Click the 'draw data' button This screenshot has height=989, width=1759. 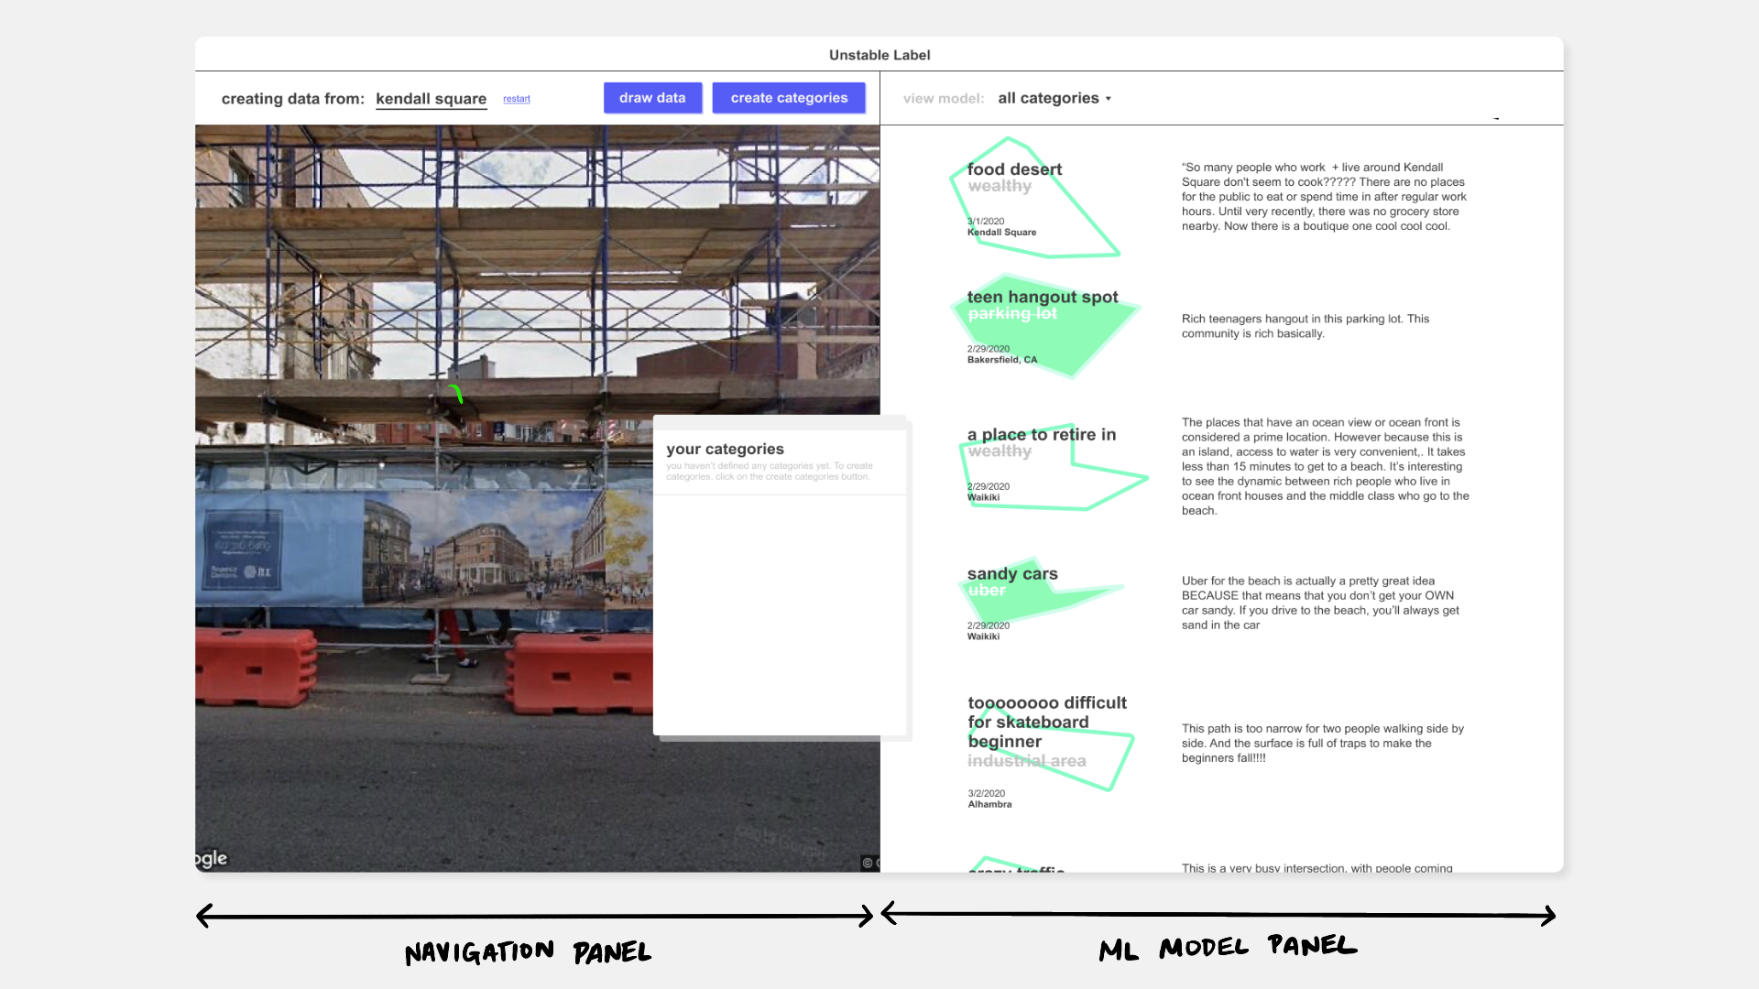652,98
